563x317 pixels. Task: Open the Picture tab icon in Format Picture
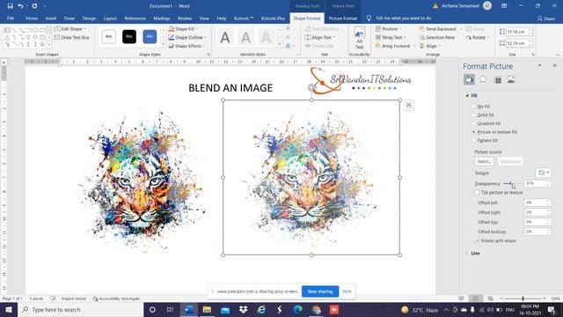click(511, 80)
